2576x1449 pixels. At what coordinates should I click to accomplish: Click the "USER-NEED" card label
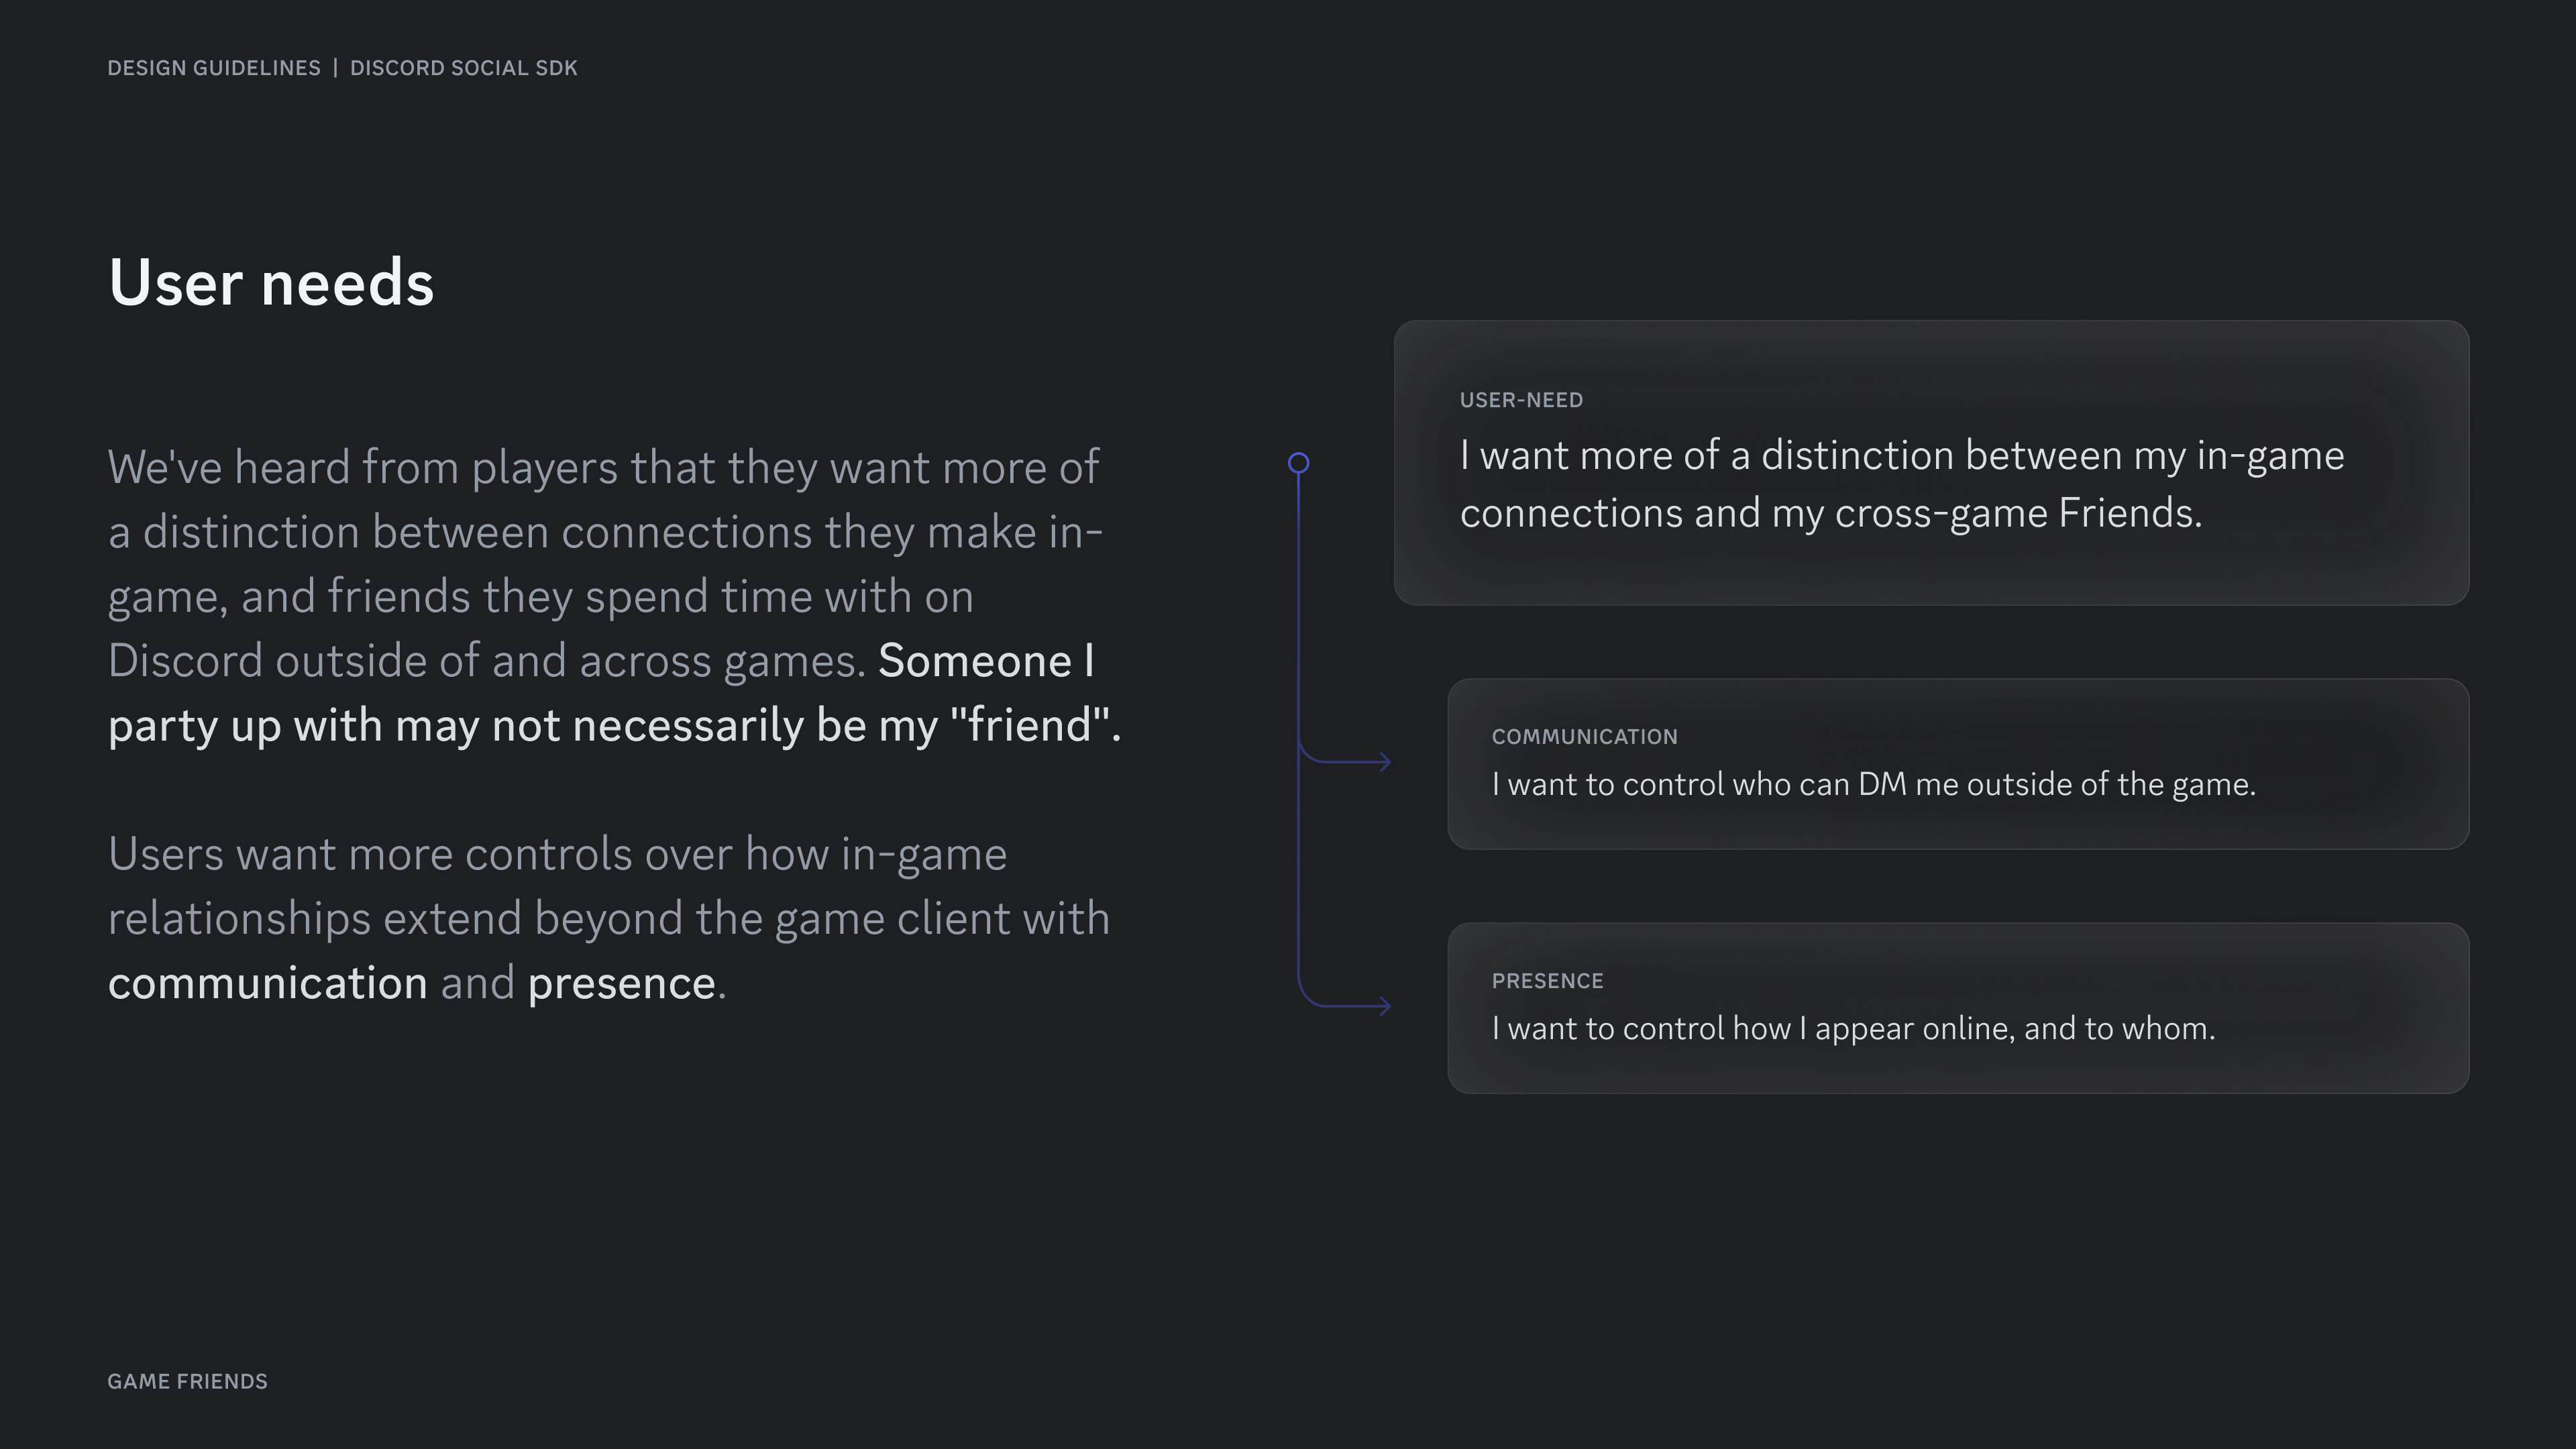[1521, 400]
